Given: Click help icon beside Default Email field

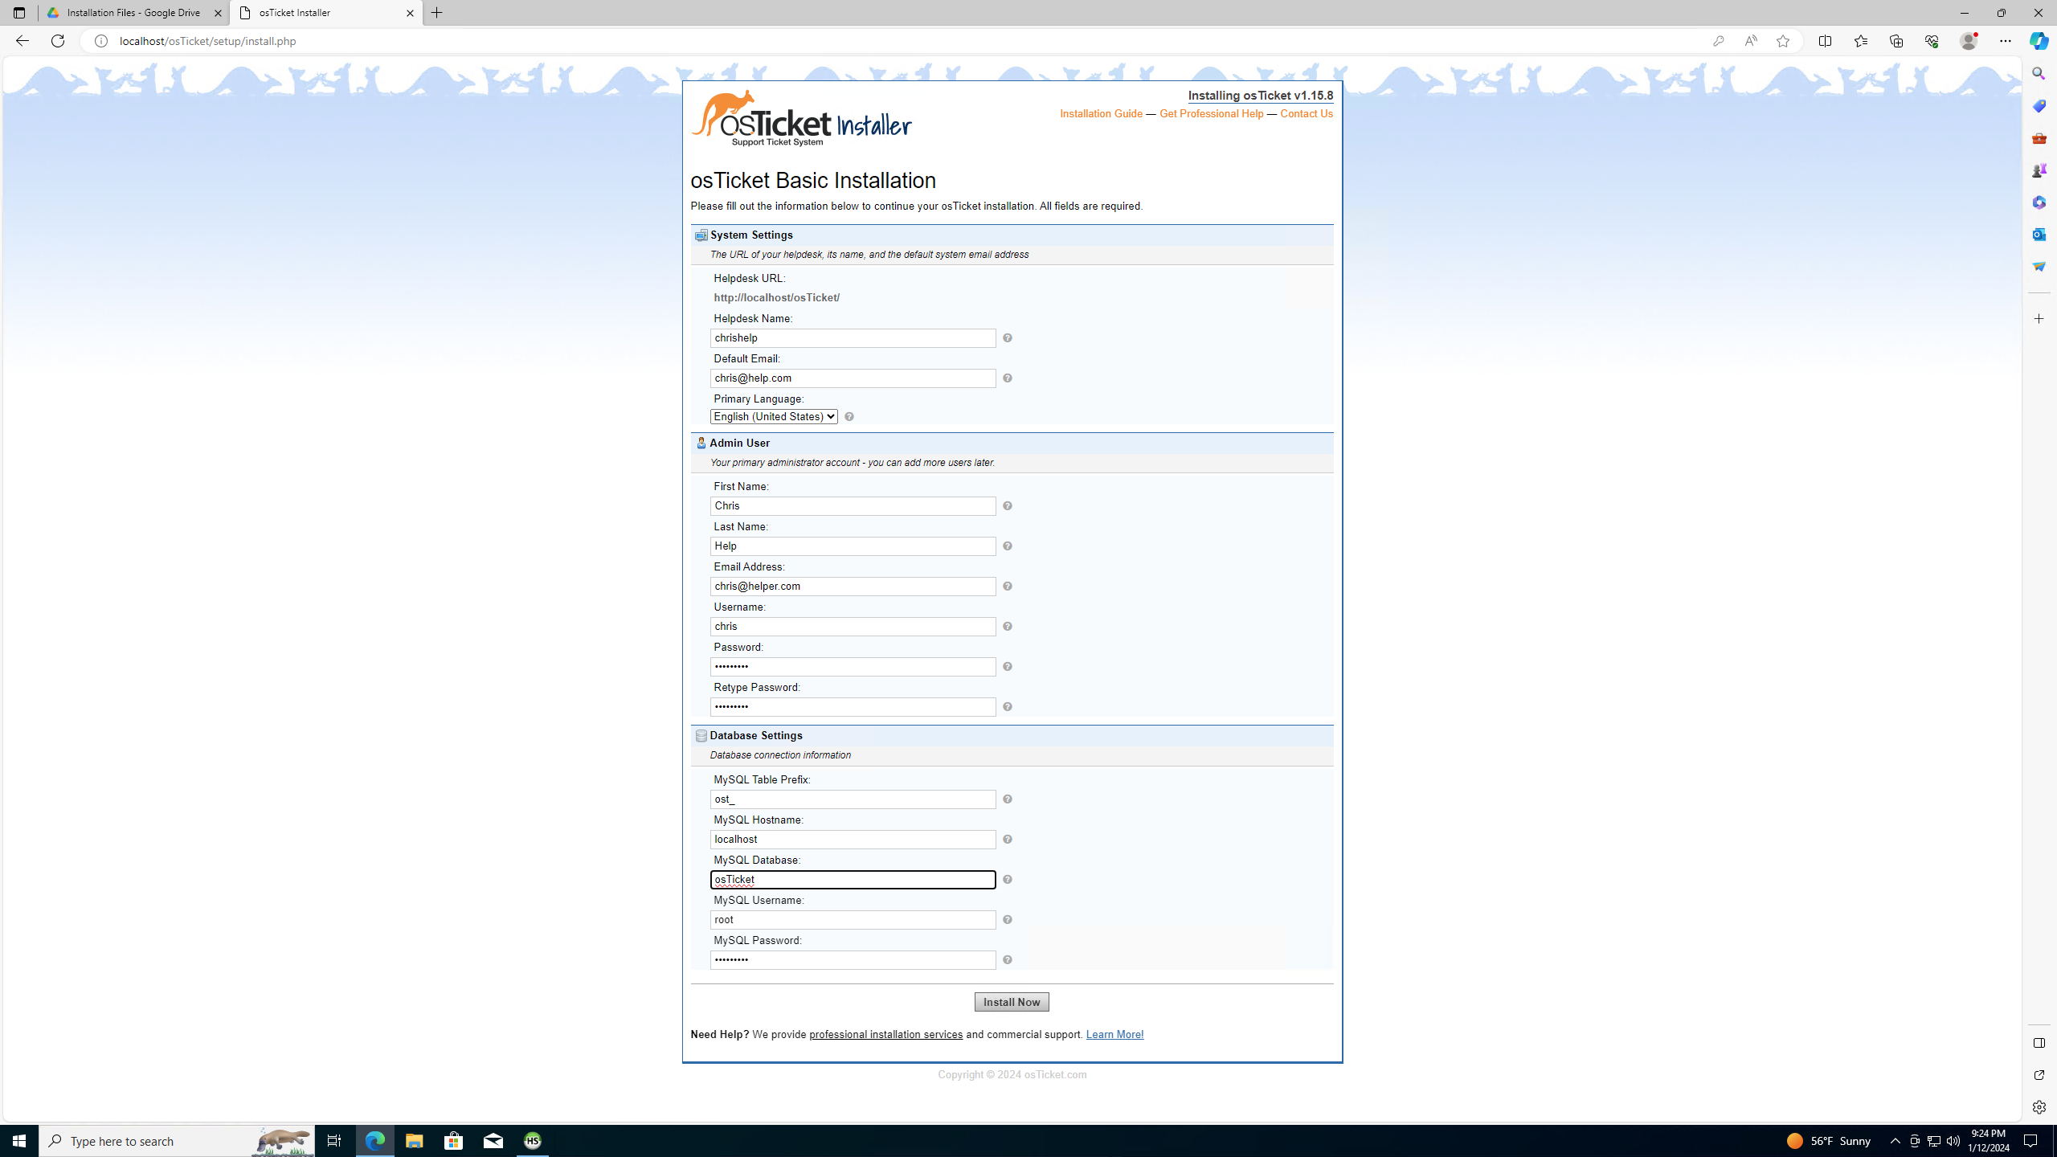Looking at the screenshot, I should (1007, 378).
